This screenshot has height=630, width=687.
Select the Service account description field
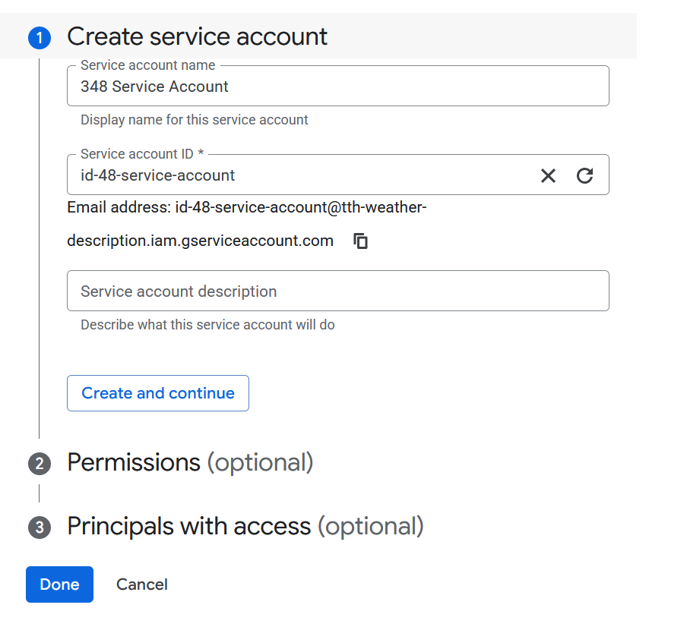pyautogui.click(x=337, y=291)
